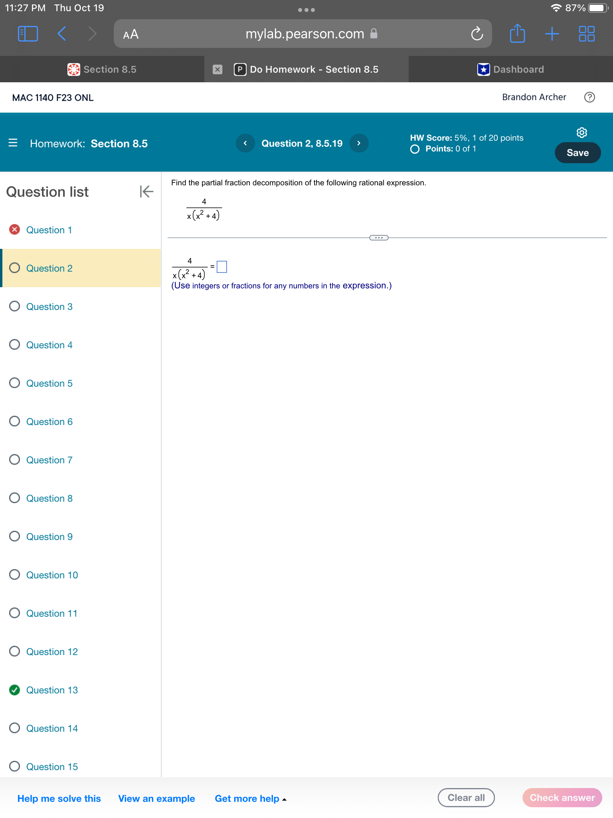Go to the next question arrow
Viewport: 613px width, 818px height.
[359, 143]
